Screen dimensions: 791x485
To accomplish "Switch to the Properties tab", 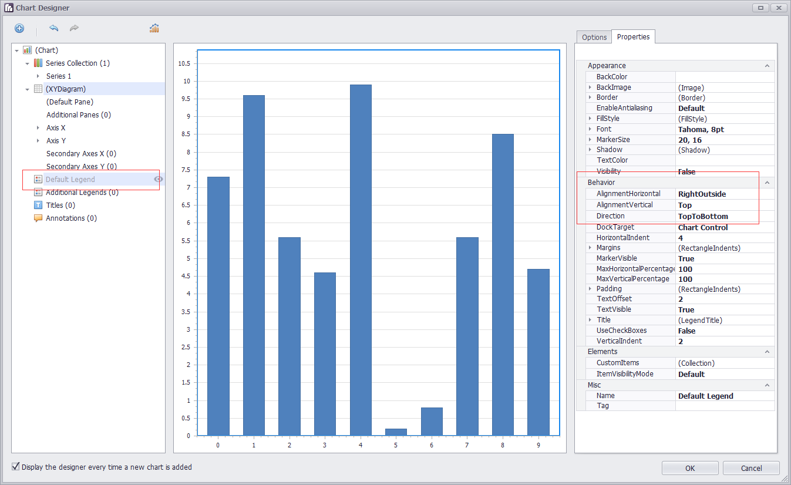I will click(x=633, y=36).
